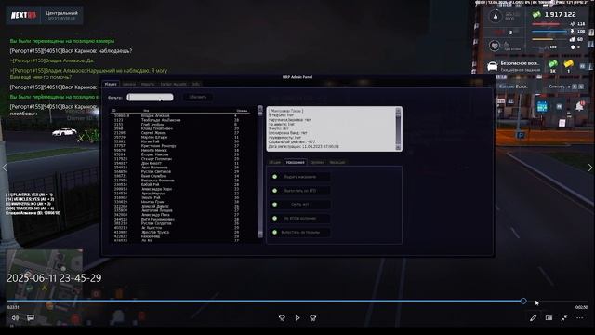
Task: Click green icon beside Выпустить из КПЗ
Action: [x=275, y=191]
